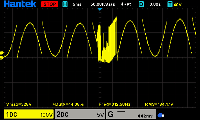This screenshot has width=200, height=120.
Task: Click the channel 1 ground marker on left edge
Action: [x=1, y=58]
